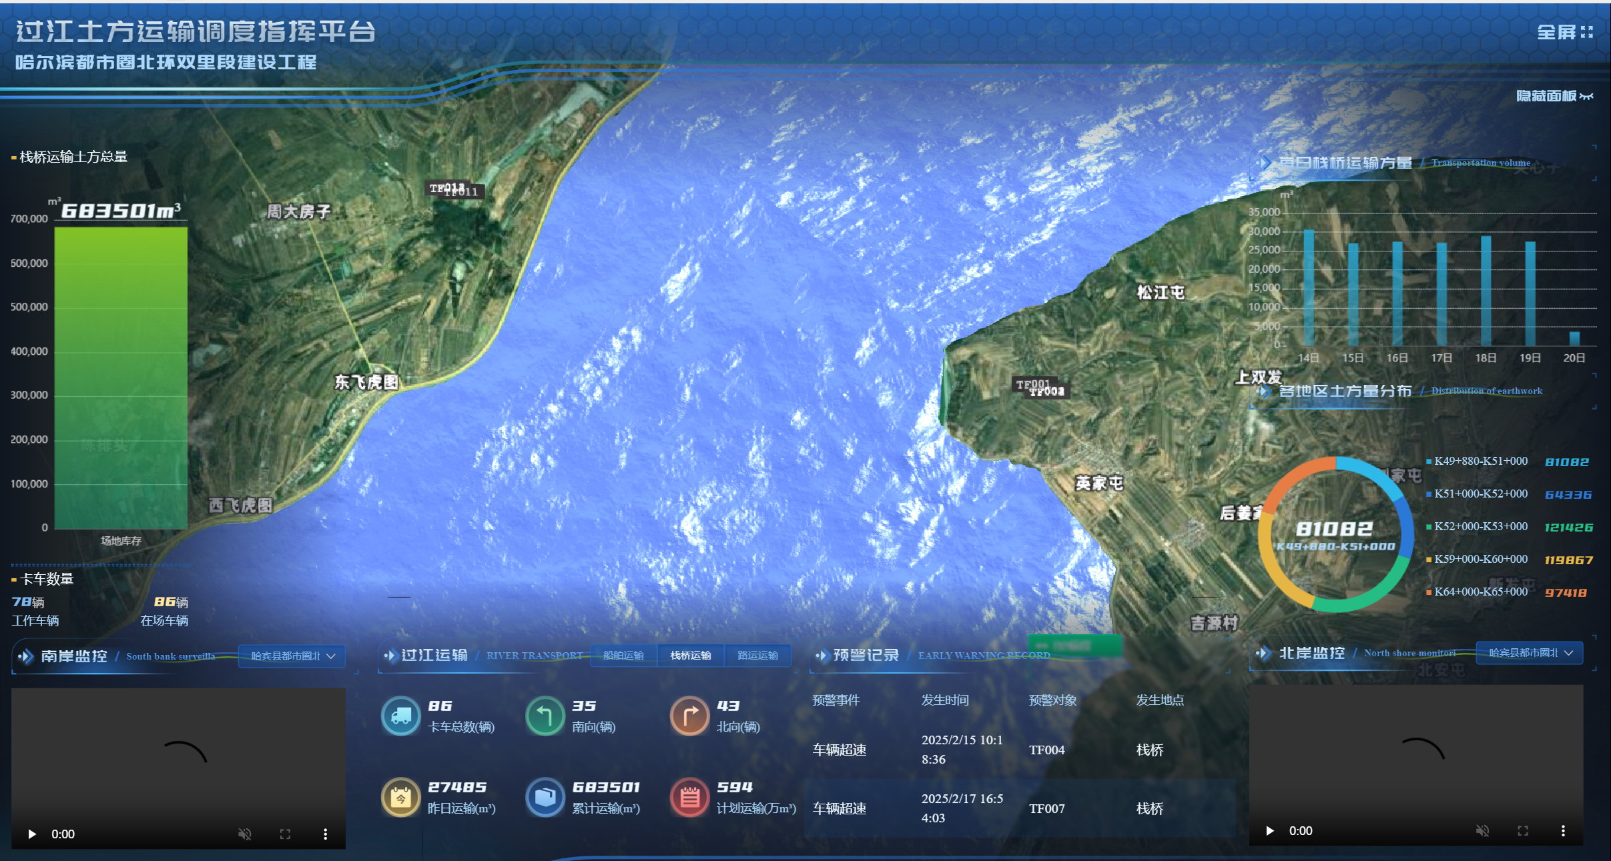Click the 594 planned transport value
Viewport: 1611px width, 861px height.
(x=735, y=788)
